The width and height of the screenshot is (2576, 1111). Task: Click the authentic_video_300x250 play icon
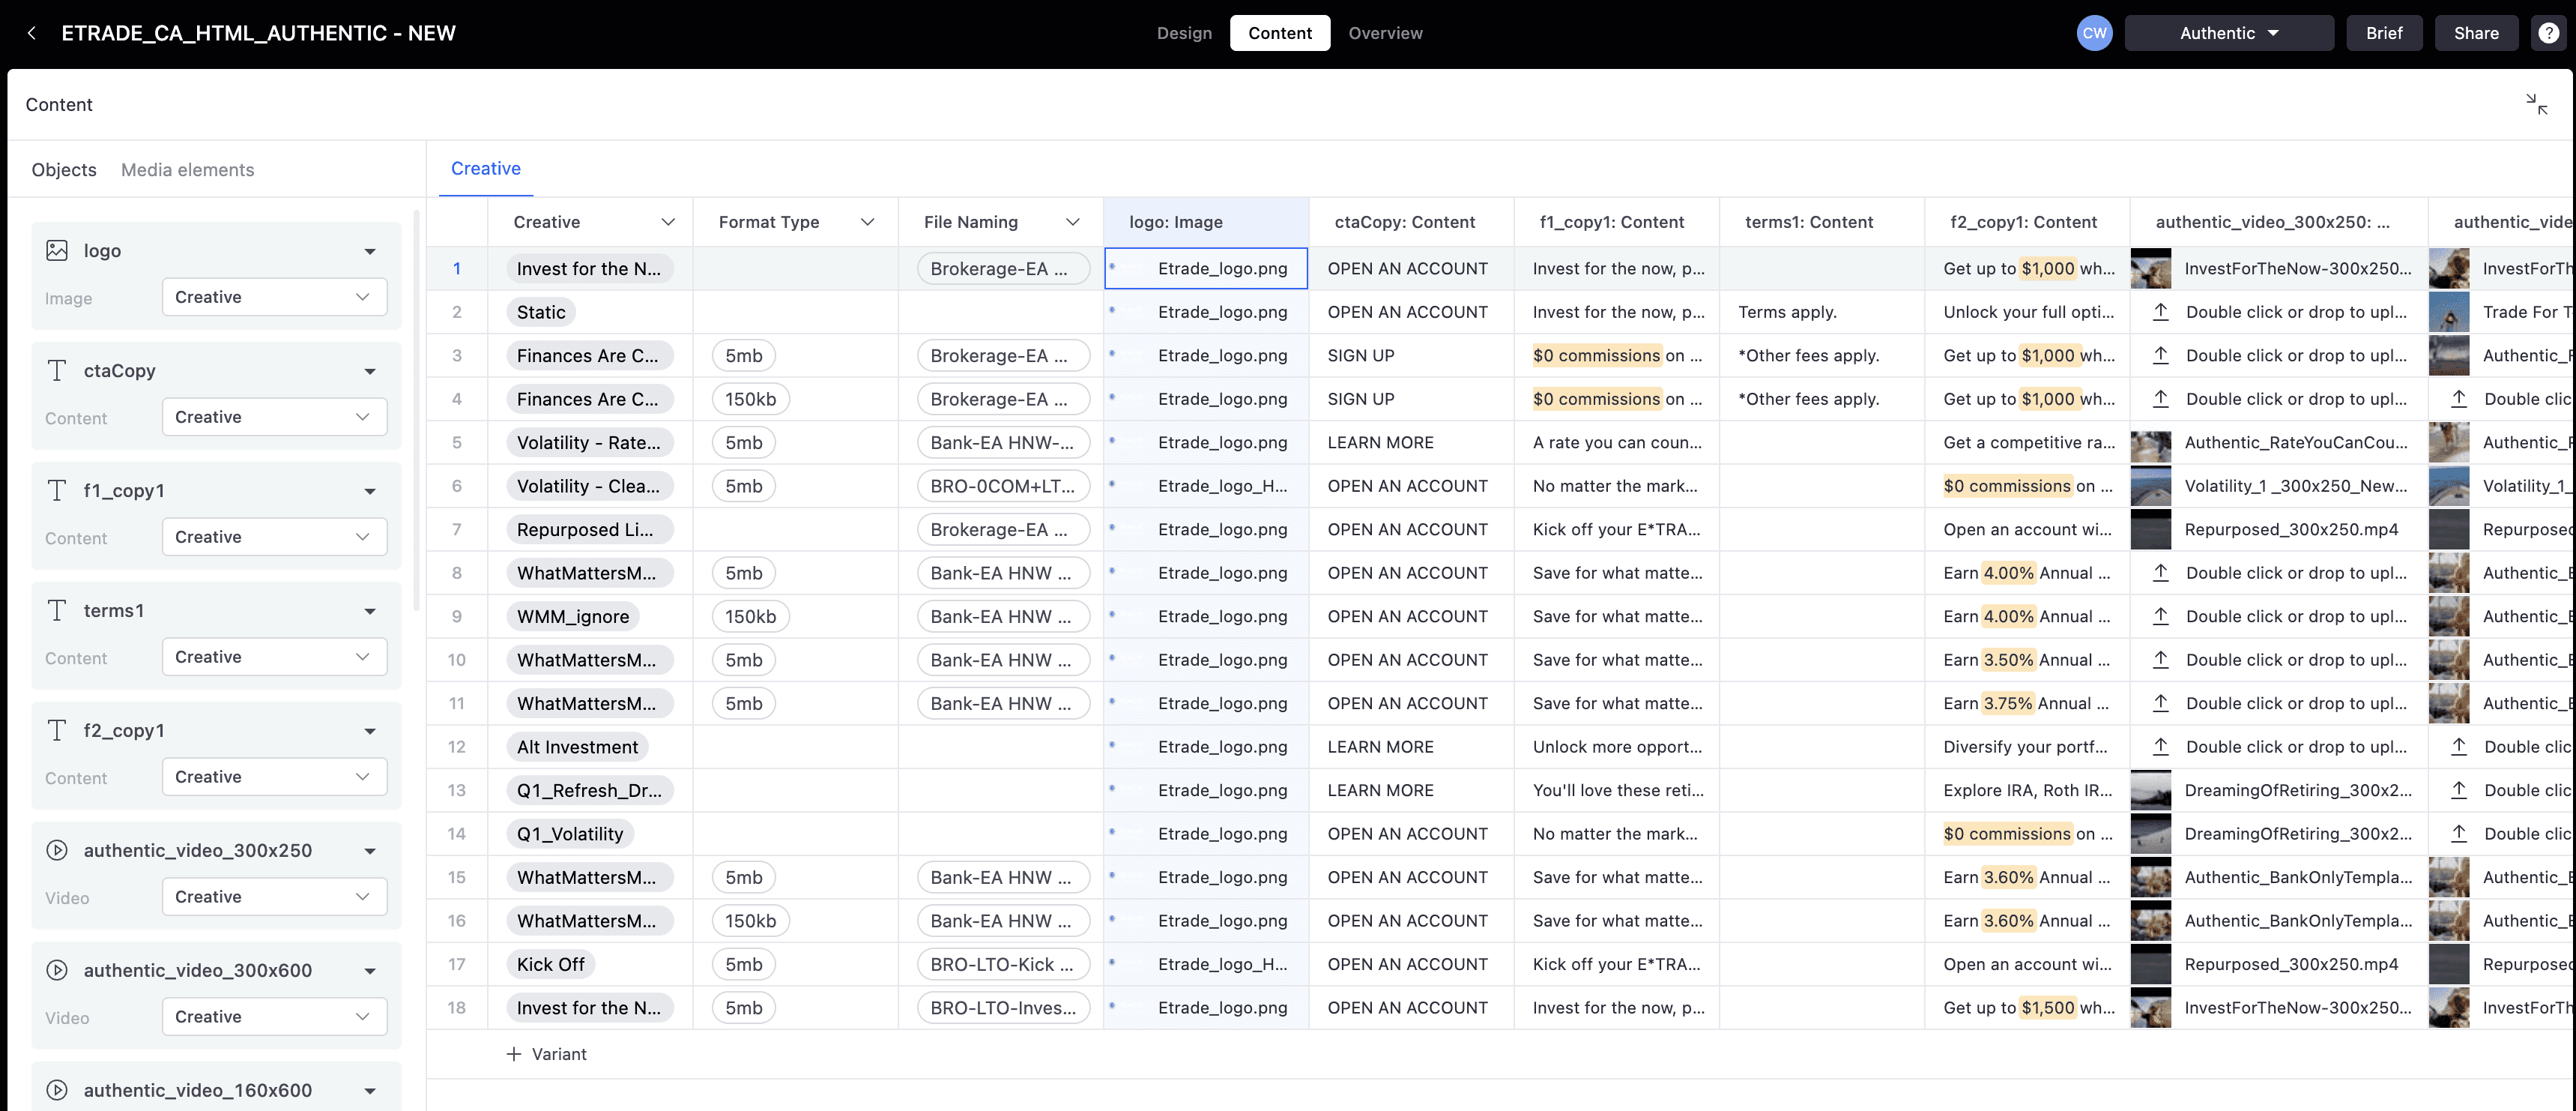click(x=57, y=850)
